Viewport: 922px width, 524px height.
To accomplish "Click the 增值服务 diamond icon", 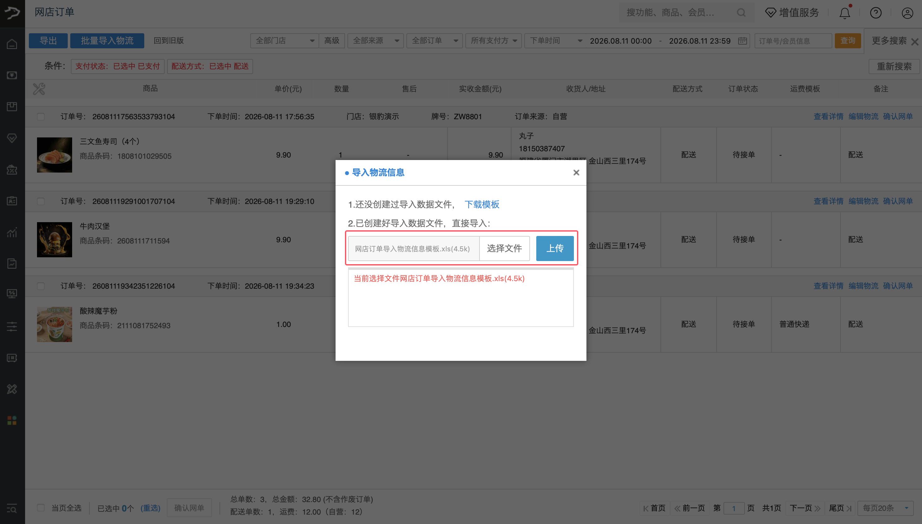I will tap(770, 13).
